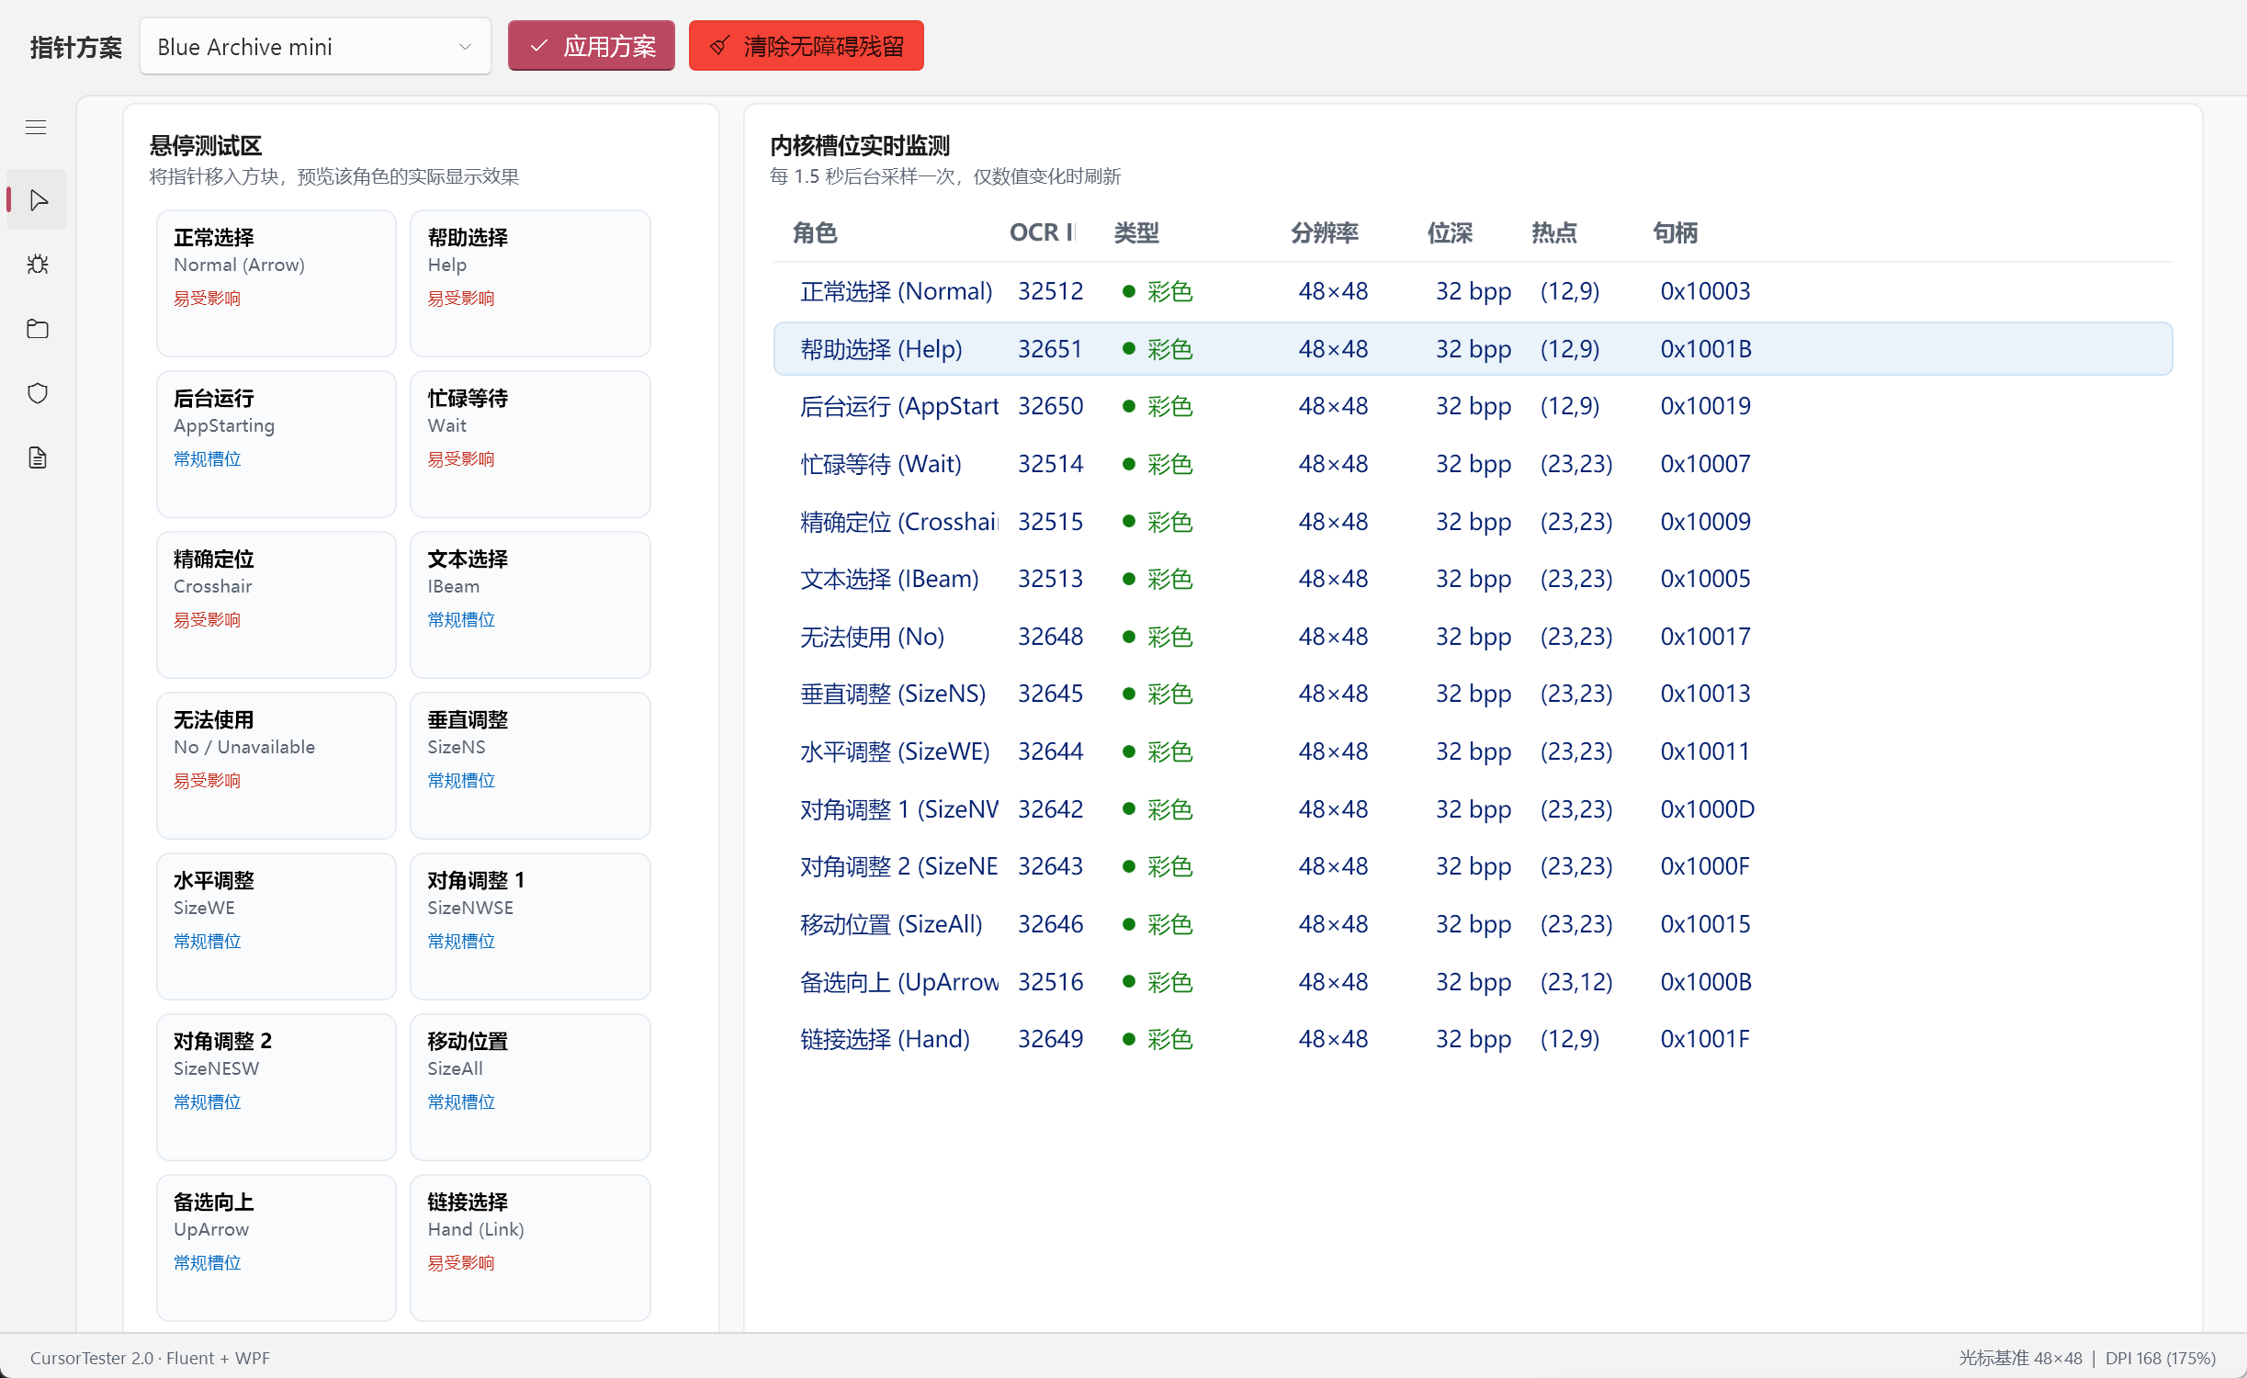Click the 无法使用 No / Unavailable card
The image size is (2247, 1378).
(x=277, y=765)
